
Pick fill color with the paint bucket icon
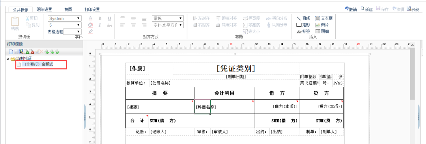click(91, 25)
